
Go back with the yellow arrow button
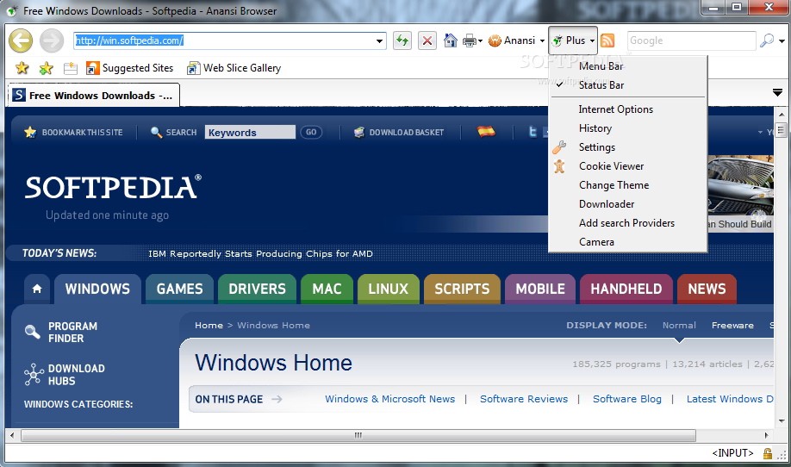point(21,40)
